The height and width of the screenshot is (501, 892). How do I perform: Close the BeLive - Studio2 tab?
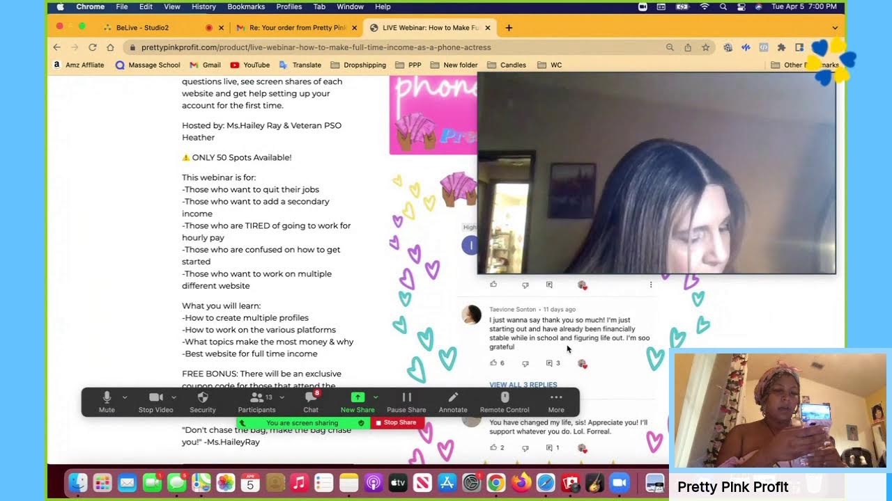click(222, 28)
